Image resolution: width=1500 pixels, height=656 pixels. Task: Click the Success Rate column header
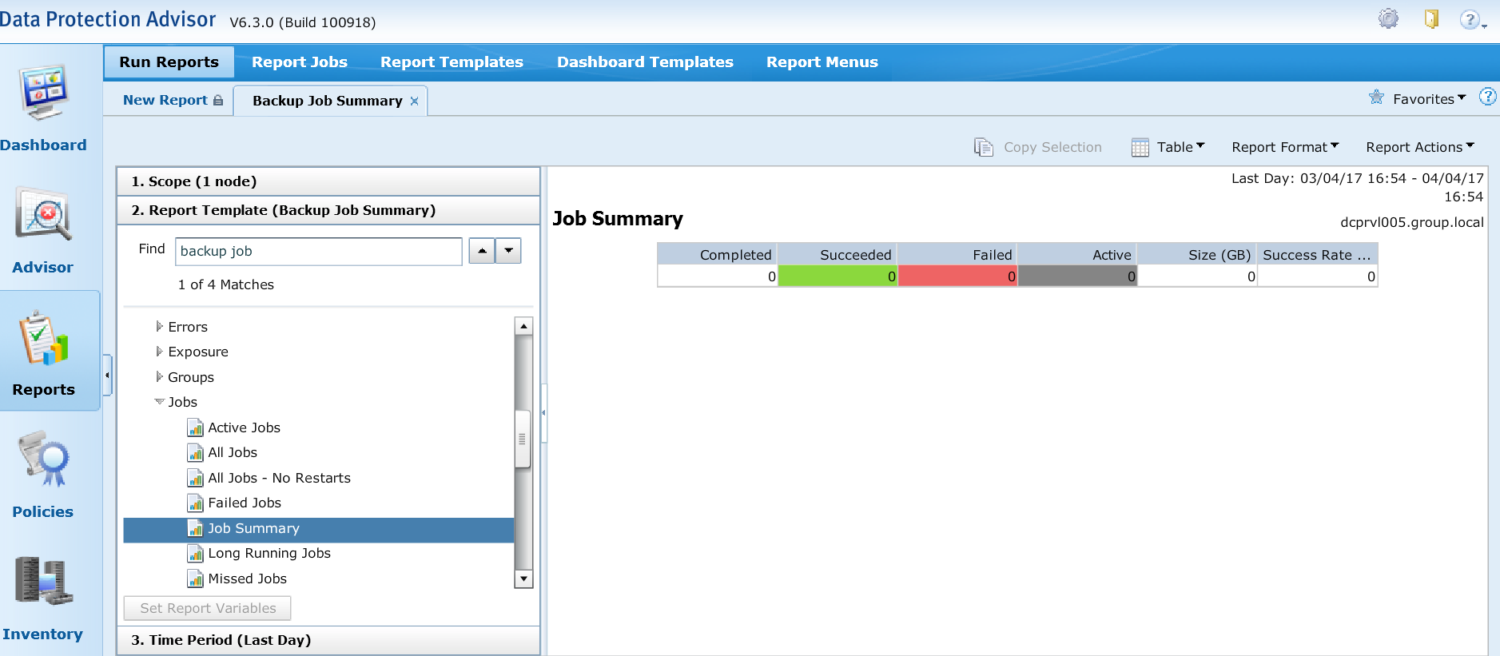click(x=1317, y=255)
